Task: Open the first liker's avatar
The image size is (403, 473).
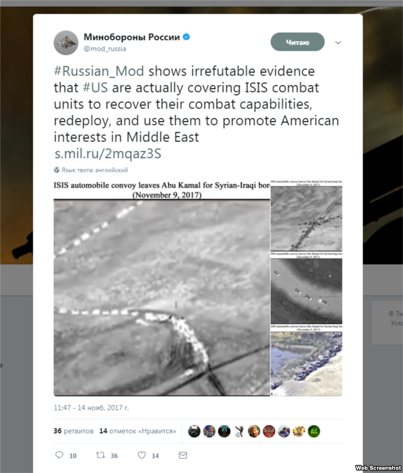Action: pyautogui.click(x=194, y=431)
